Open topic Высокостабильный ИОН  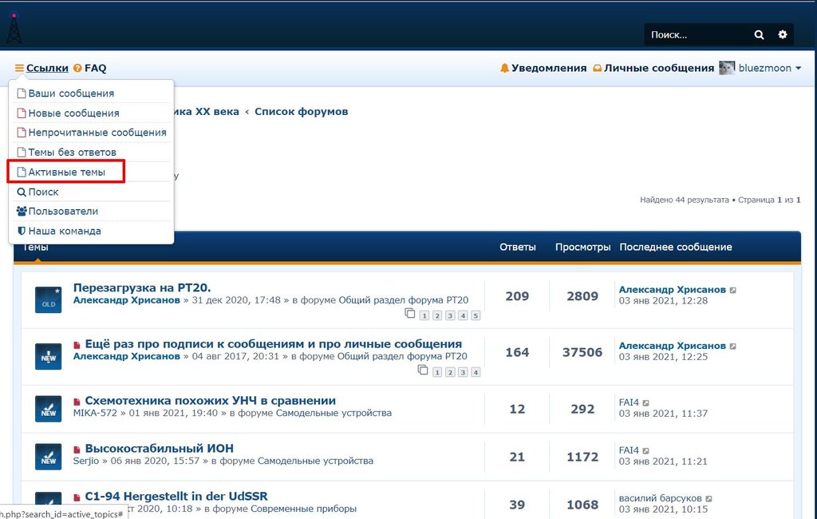click(x=159, y=448)
